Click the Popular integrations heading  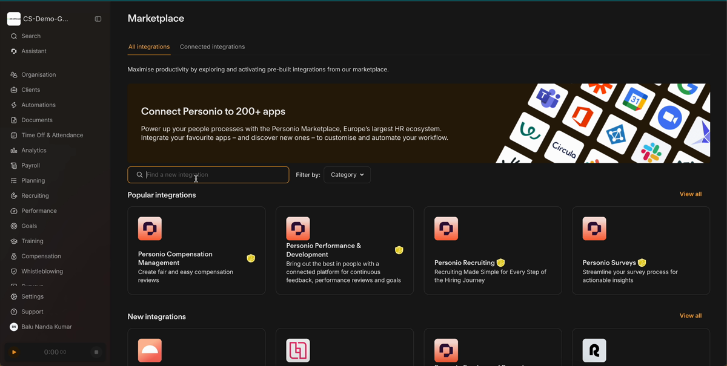(x=162, y=195)
